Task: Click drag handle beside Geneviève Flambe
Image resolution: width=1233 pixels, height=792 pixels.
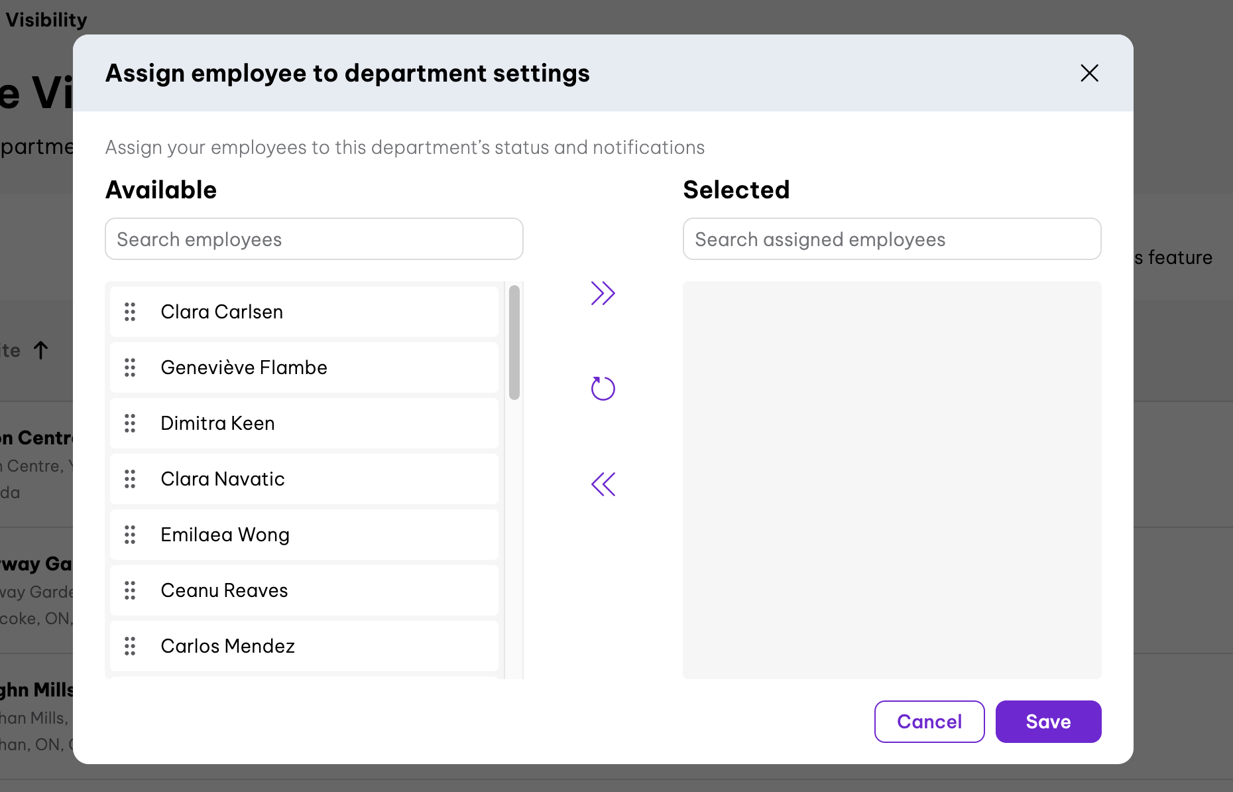Action: 130,367
